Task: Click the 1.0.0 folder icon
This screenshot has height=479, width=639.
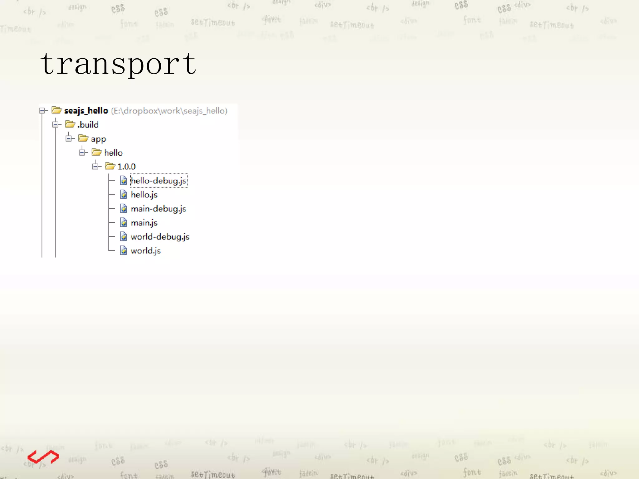Action: [x=110, y=166]
